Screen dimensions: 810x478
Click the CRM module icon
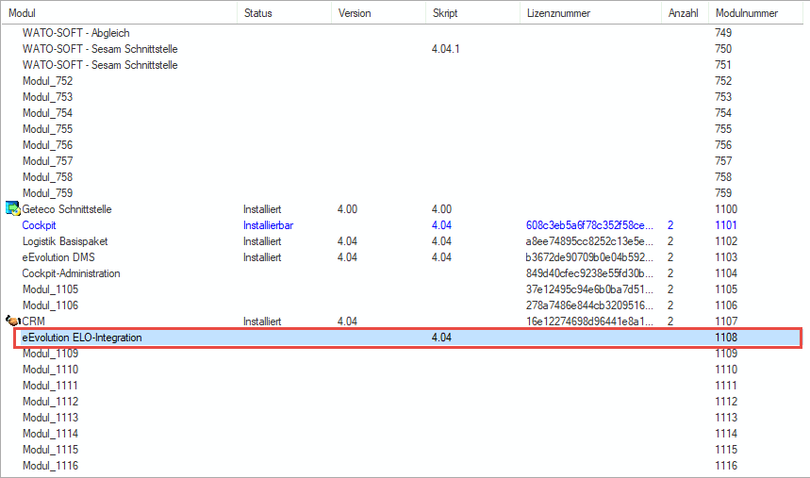(12, 321)
